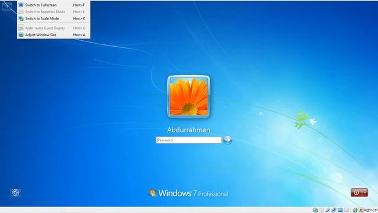Toggle the green mouse integration indicator
This screenshot has height=213, width=378.
click(x=355, y=210)
